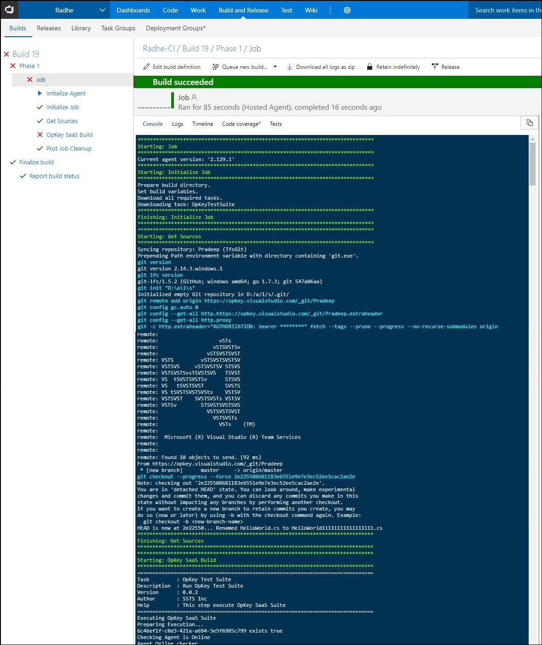
Task: Click the red X icon beside Phase 1
Action: pos(13,66)
